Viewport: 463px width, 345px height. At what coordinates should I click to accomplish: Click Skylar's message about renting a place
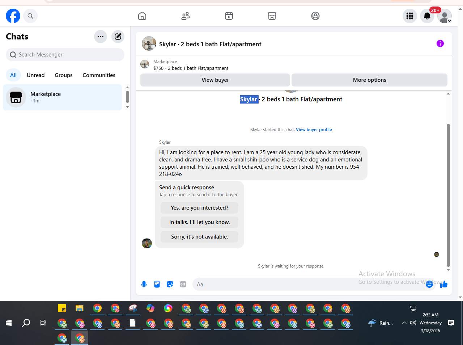coord(261,163)
